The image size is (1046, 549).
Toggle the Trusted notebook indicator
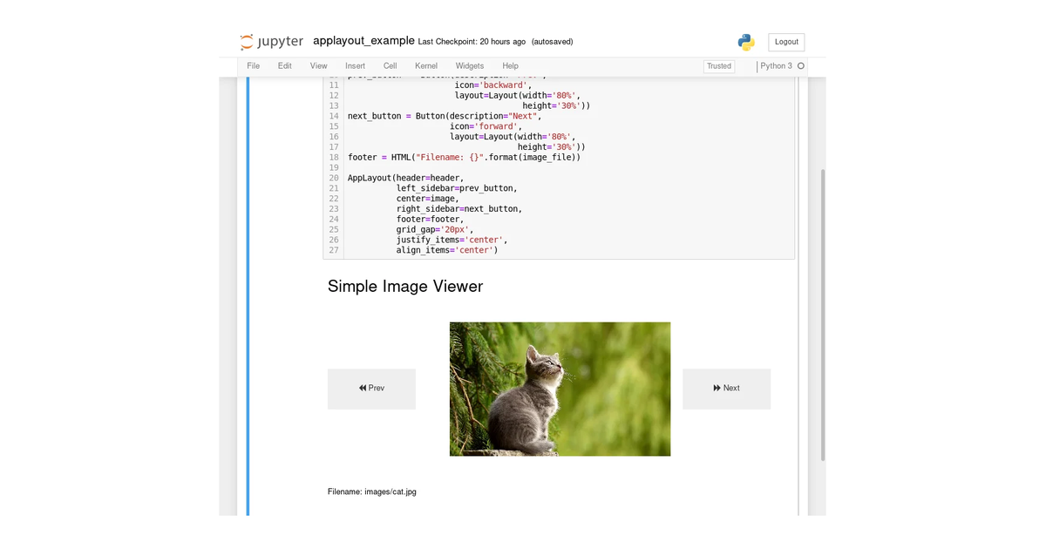tap(719, 66)
